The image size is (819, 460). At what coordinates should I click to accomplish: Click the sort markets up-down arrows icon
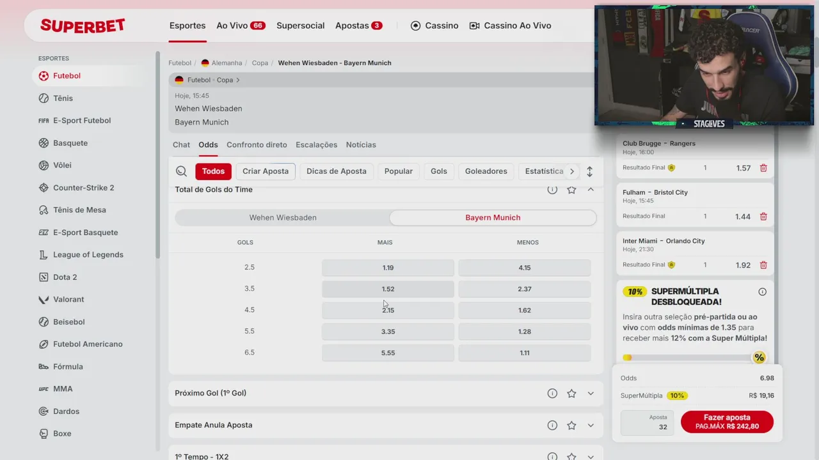(x=589, y=171)
